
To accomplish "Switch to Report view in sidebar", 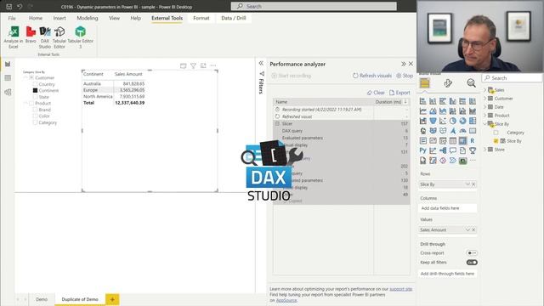I will (8, 65).
